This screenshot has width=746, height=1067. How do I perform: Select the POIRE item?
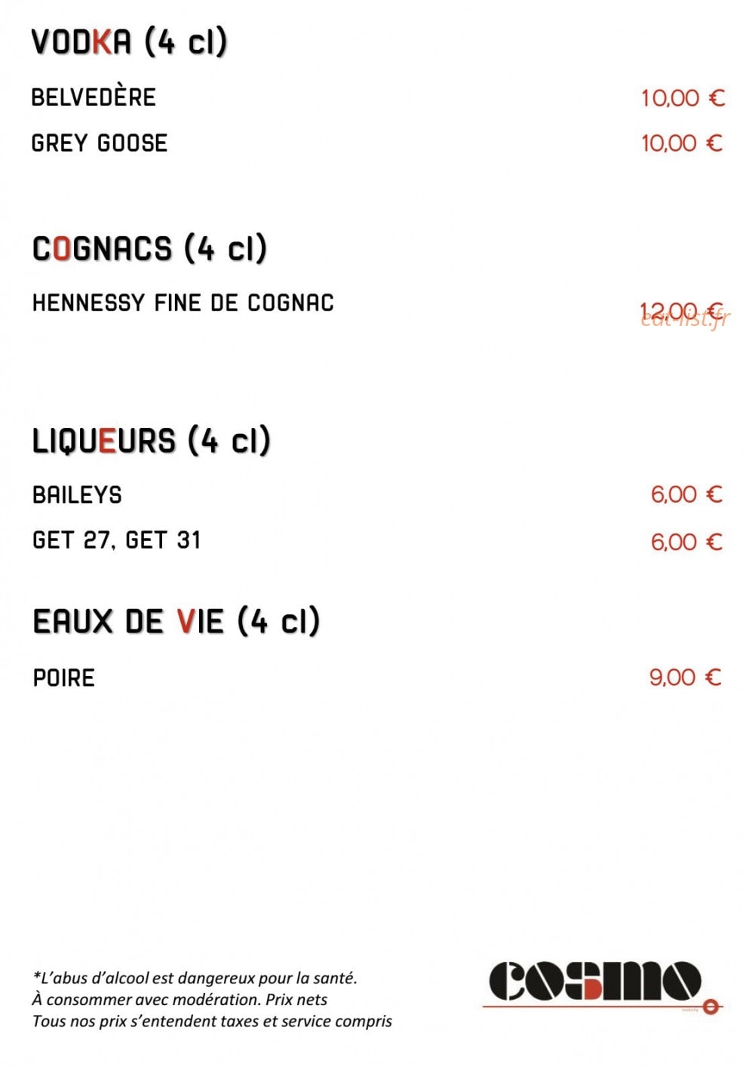(x=64, y=678)
